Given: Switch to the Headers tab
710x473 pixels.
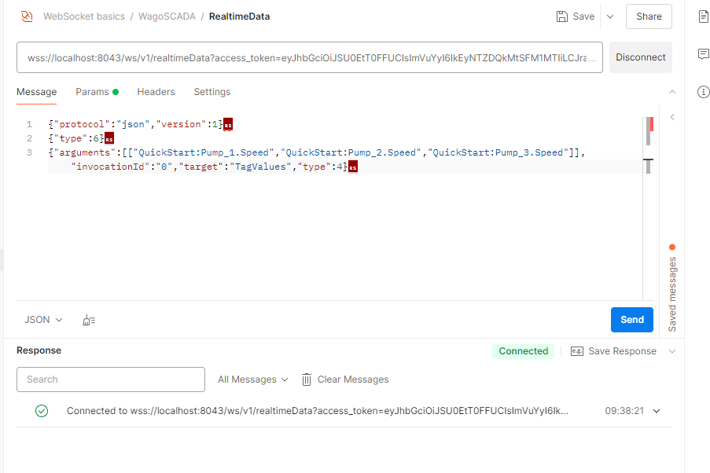Looking at the screenshot, I should click(x=156, y=92).
